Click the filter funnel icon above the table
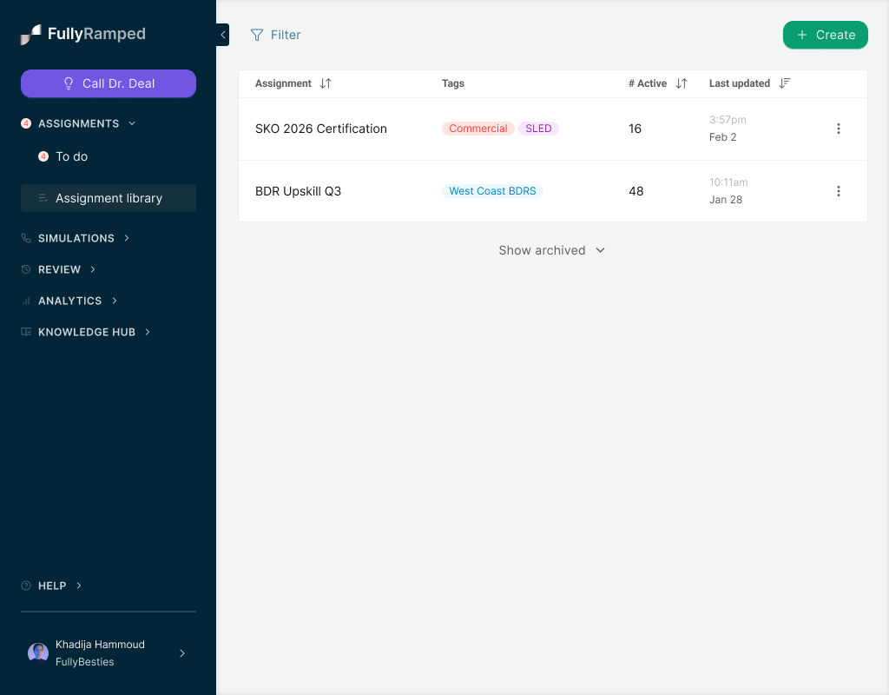The image size is (889, 695). (256, 35)
